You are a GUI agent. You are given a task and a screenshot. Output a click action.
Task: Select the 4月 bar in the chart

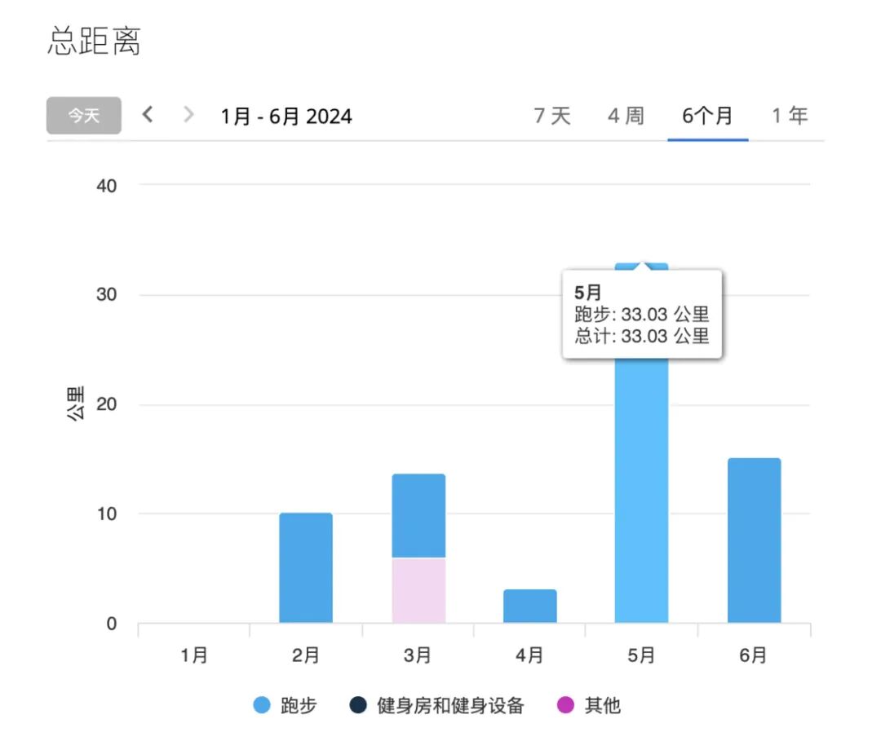coord(530,606)
